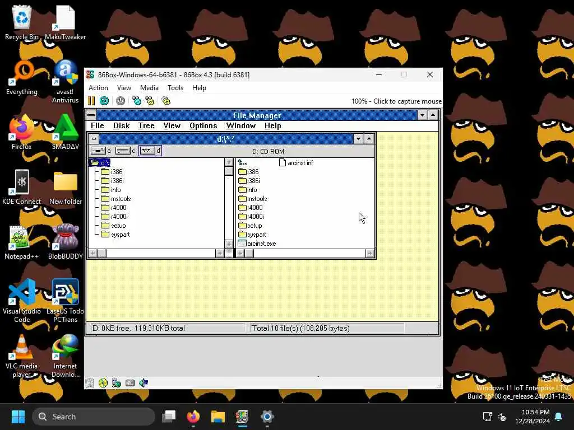Select drive d CD-ROM icon
The height and width of the screenshot is (430, 574).
tap(150, 151)
